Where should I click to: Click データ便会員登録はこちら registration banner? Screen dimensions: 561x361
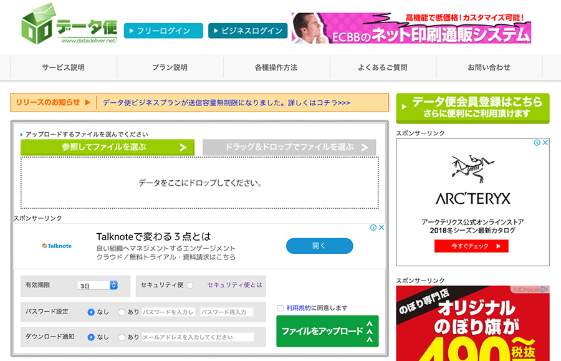pyautogui.click(x=472, y=108)
